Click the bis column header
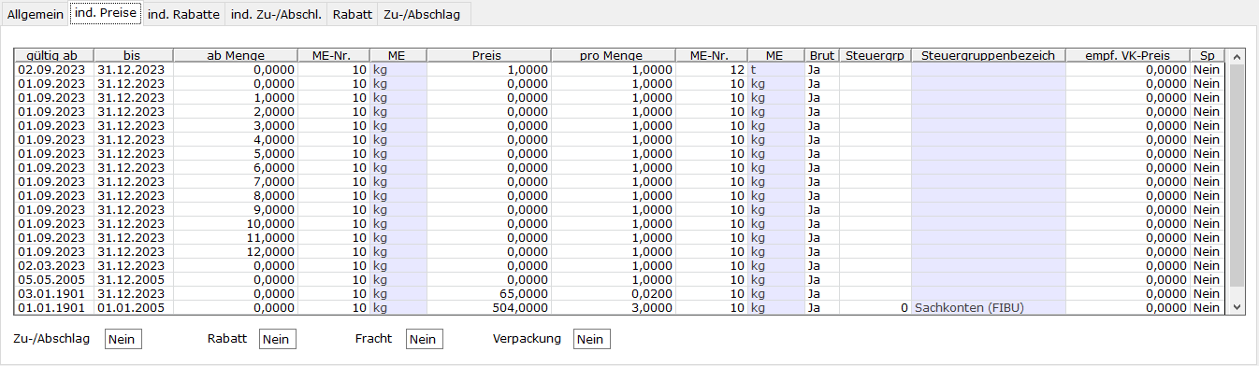The height and width of the screenshot is (366, 1259). tap(133, 55)
